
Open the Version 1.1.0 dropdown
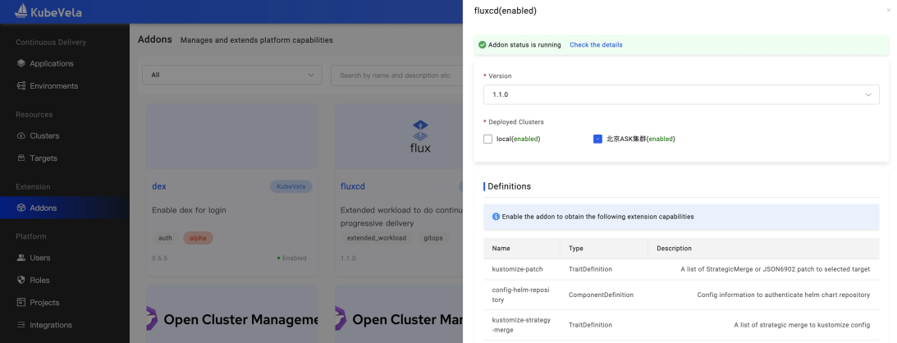pyautogui.click(x=680, y=94)
